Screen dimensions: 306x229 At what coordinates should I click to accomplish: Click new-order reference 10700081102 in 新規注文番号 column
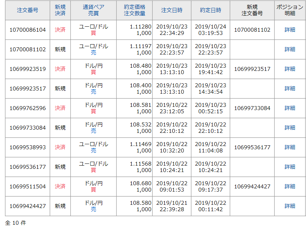coord(252,30)
